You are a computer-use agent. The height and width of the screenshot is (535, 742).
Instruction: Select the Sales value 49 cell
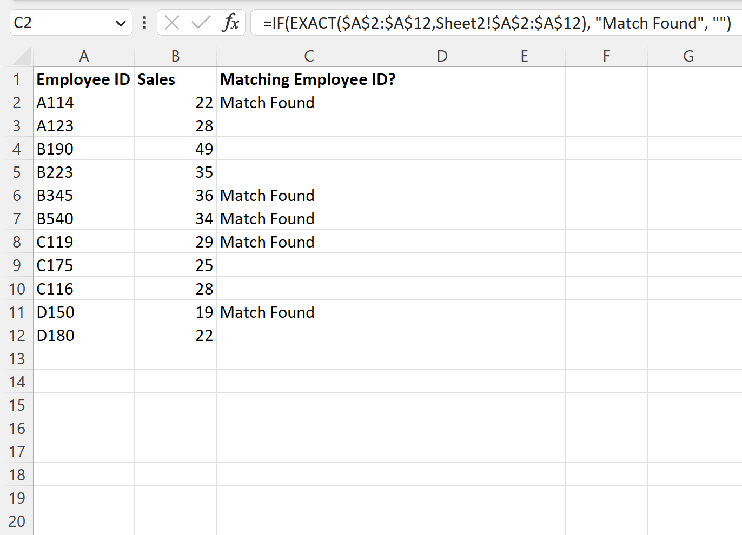[x=175, y=149]
